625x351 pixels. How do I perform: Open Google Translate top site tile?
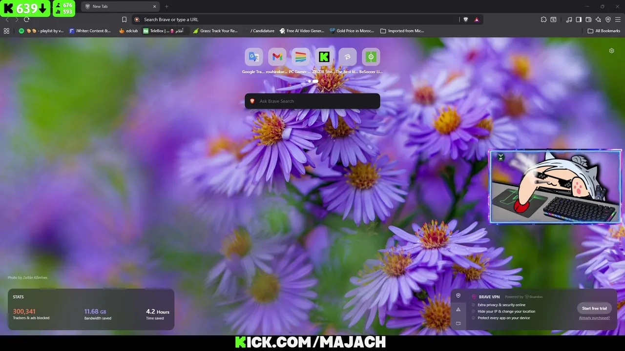coord(253,57)
